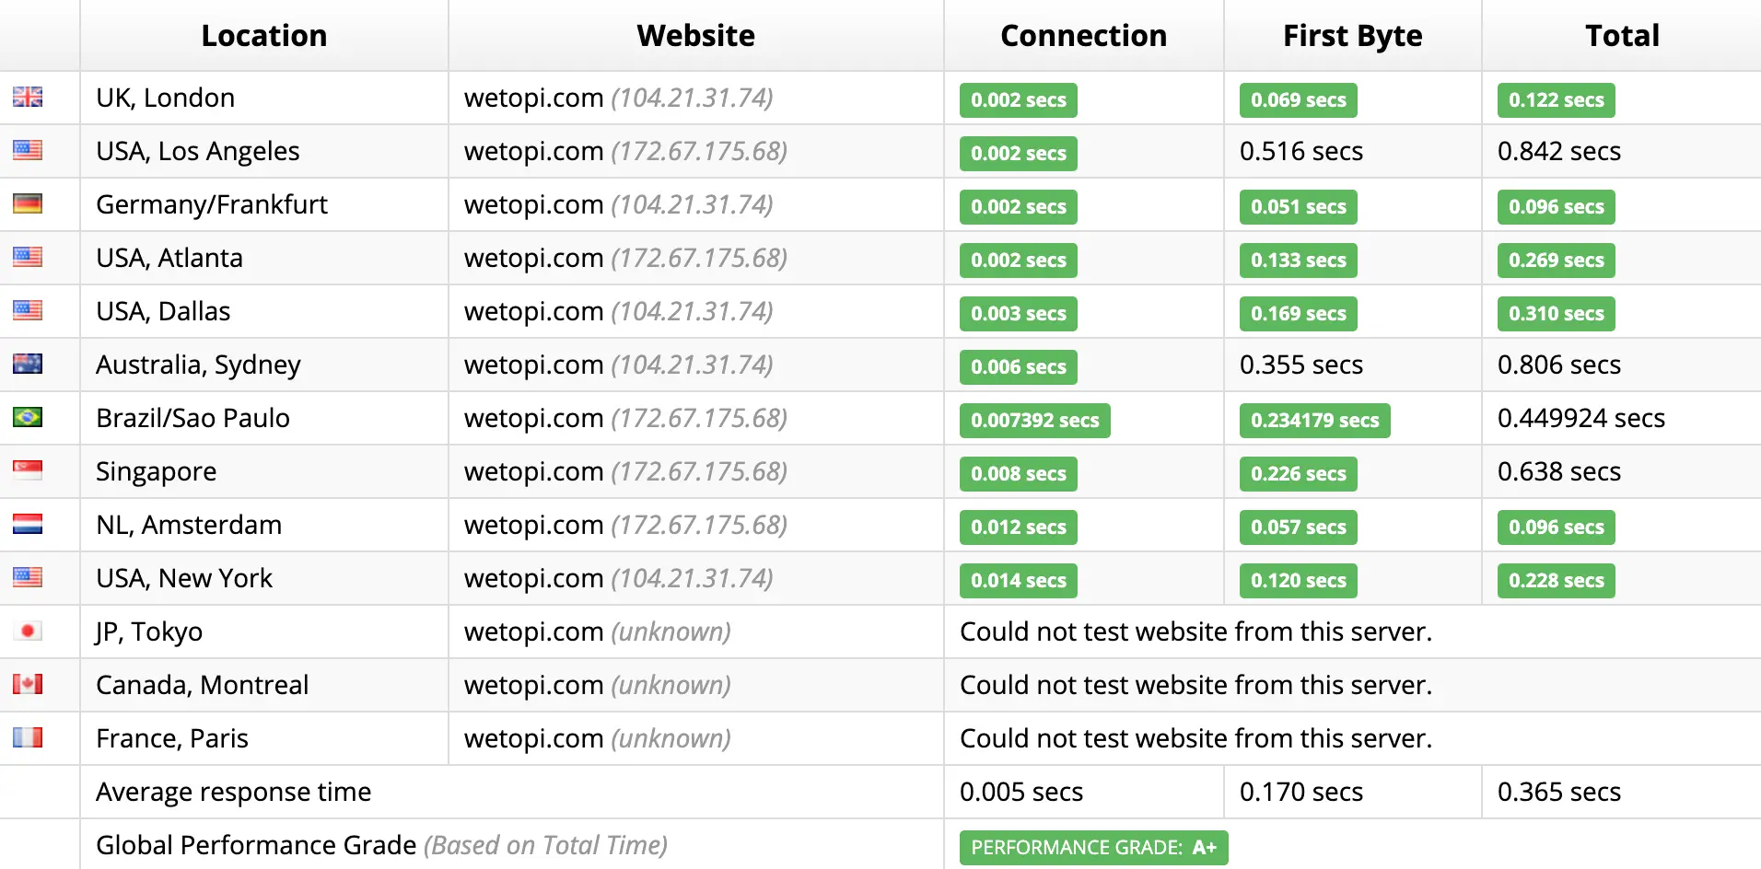
Task: Click the 0.516 secs first byte for Los Angeles
Action: point(1301,151)
